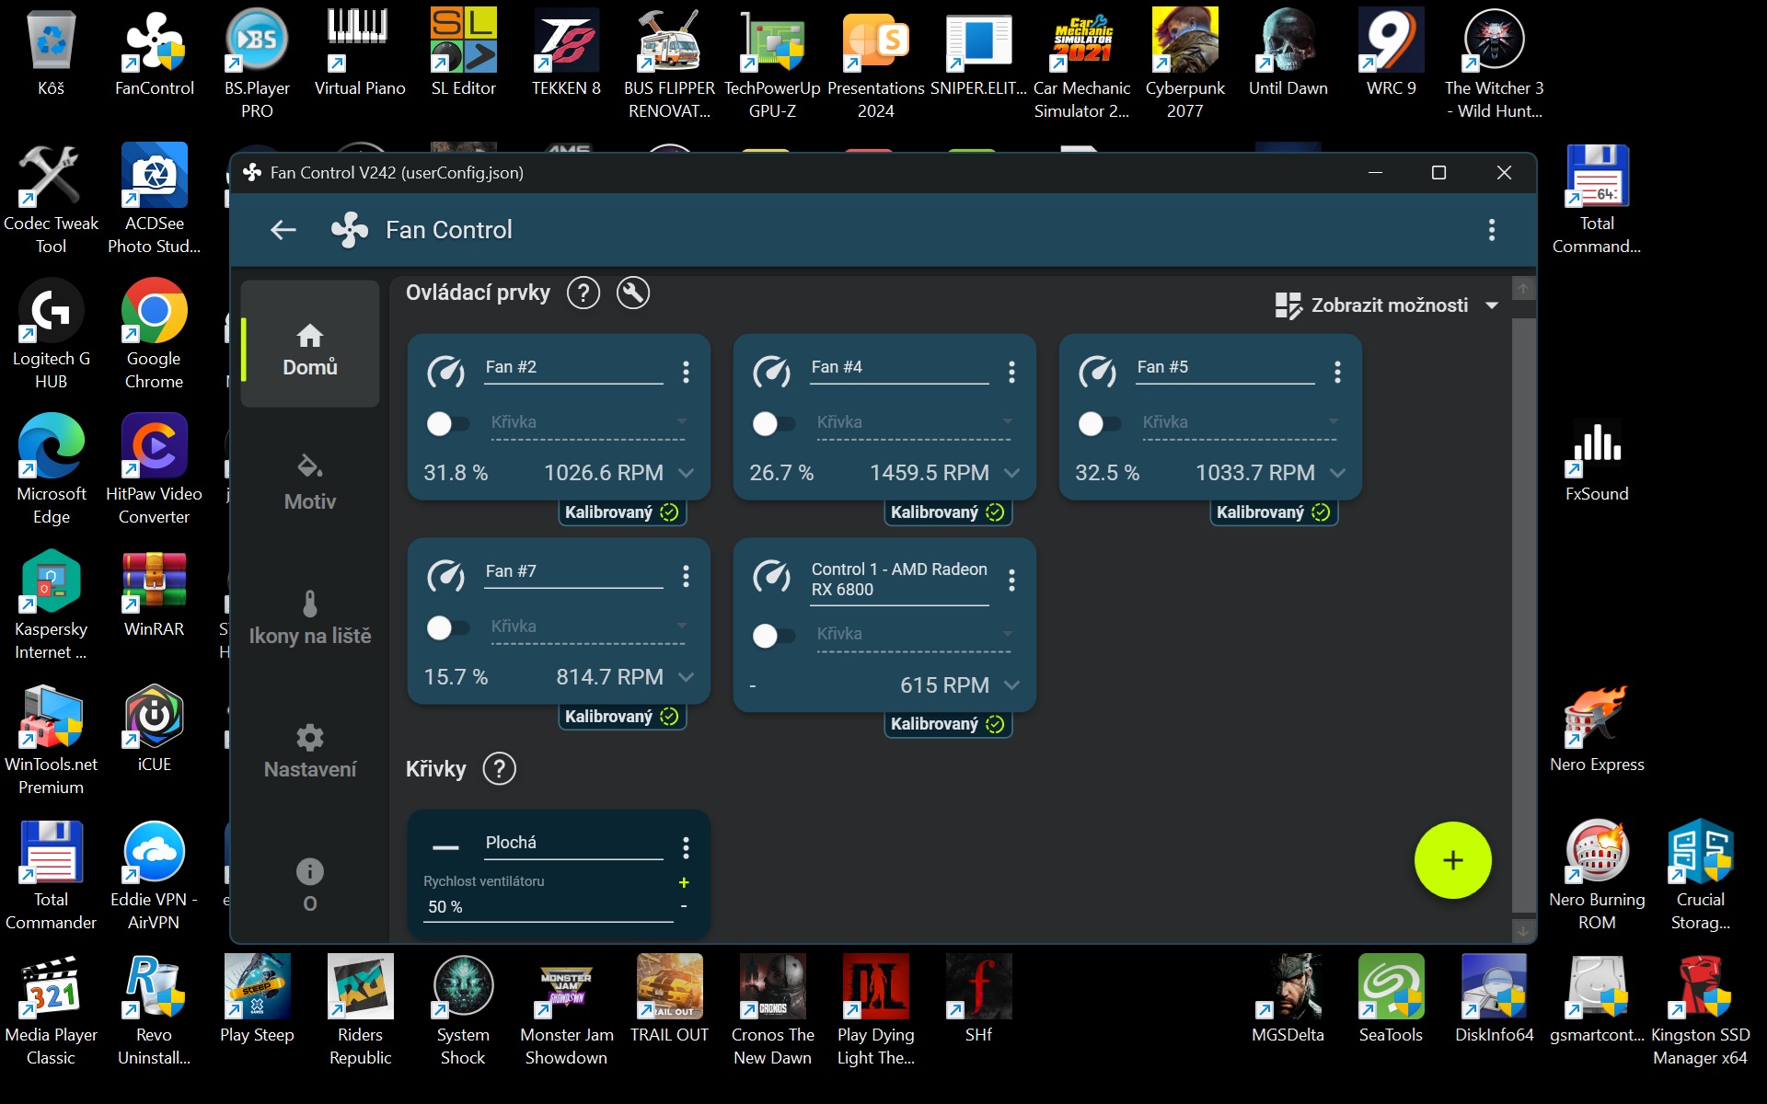The width and height of the screenshot is (1767, 1104).
Task: Open help icon next to Ovládací prvky
Action: click(x=583, y=293)
